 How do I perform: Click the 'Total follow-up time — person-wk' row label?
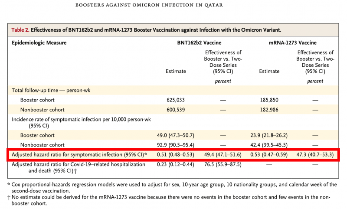(x=53, y=90)
